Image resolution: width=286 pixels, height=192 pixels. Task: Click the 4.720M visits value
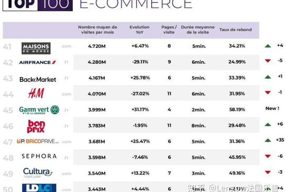click(x=97, y=46)
